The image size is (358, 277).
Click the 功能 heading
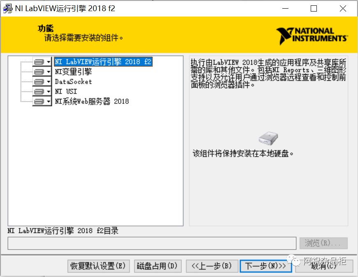pos(46,28)
